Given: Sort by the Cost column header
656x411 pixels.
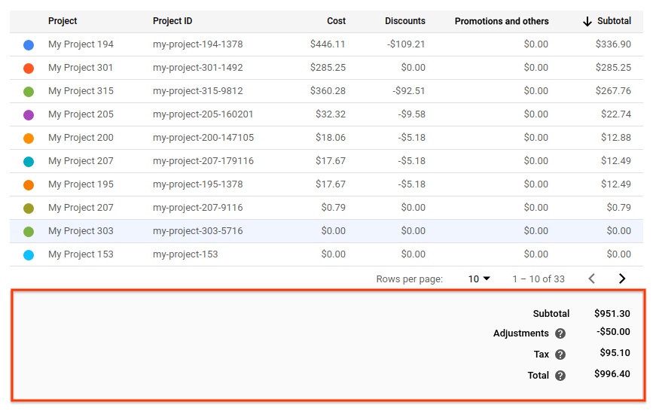Looking at the screenshot, I should [337, 21].
